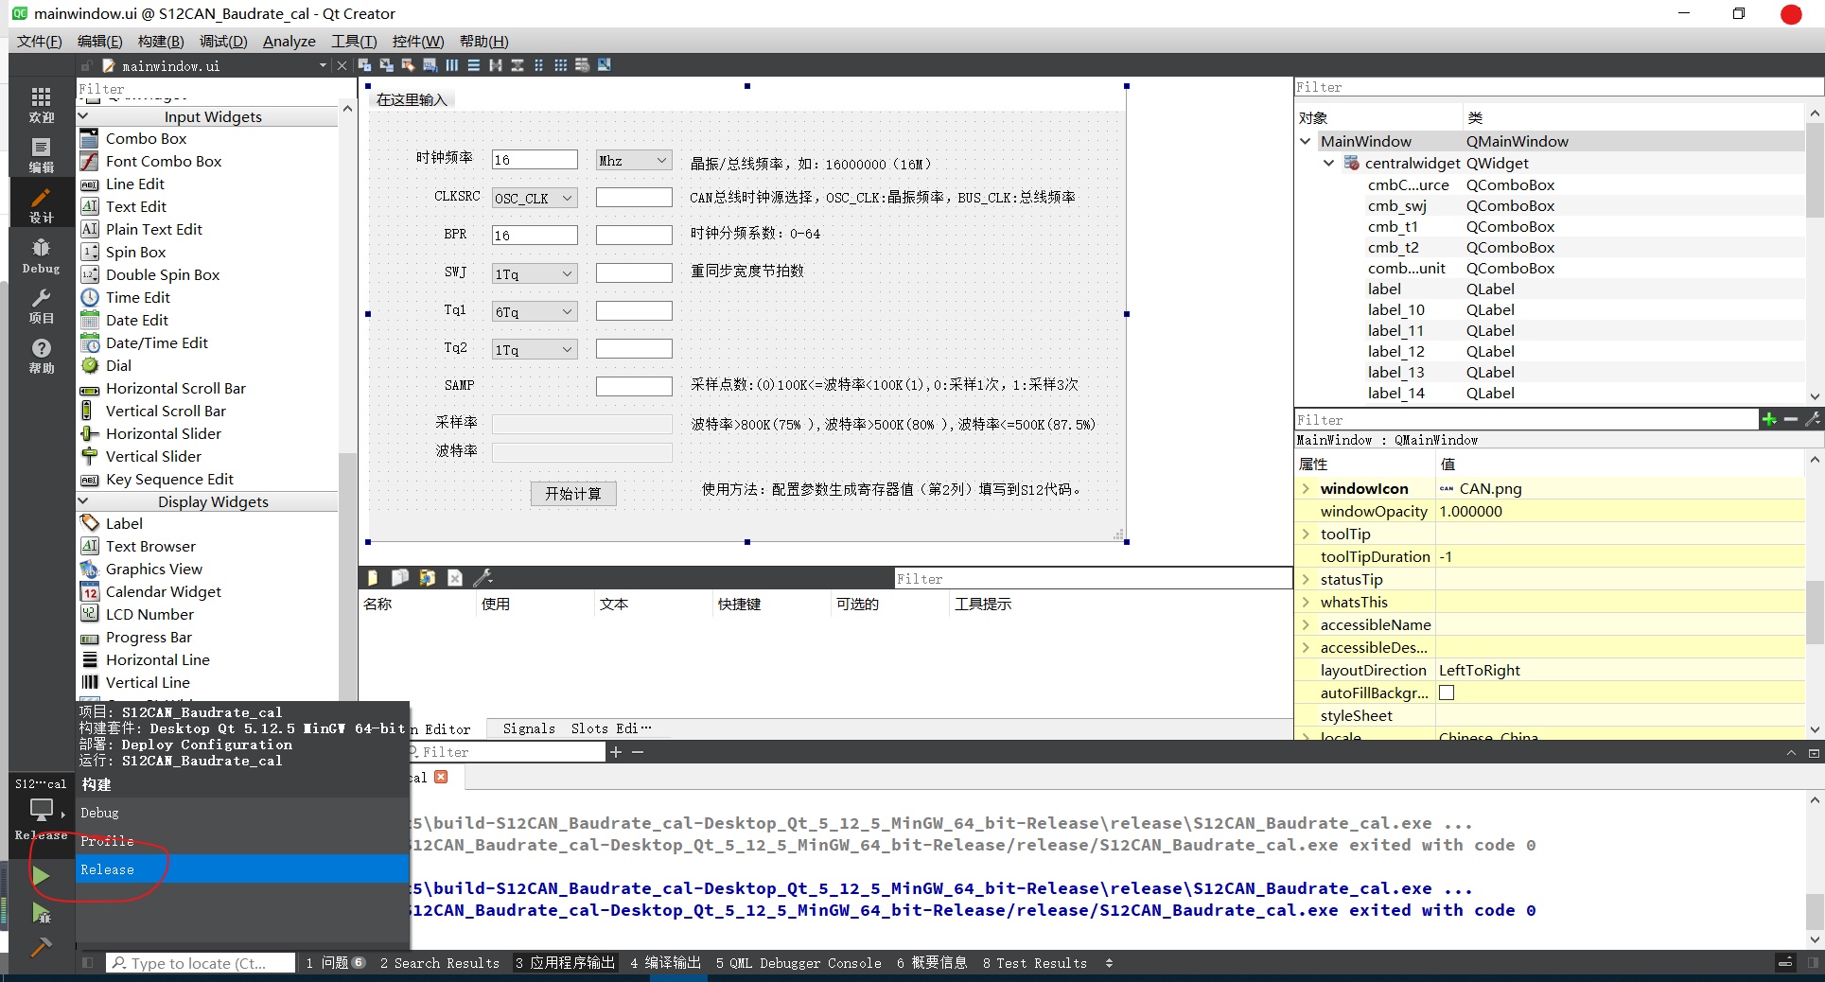
Task: Click the green plus add-property icon
Action: point(1769,419)
